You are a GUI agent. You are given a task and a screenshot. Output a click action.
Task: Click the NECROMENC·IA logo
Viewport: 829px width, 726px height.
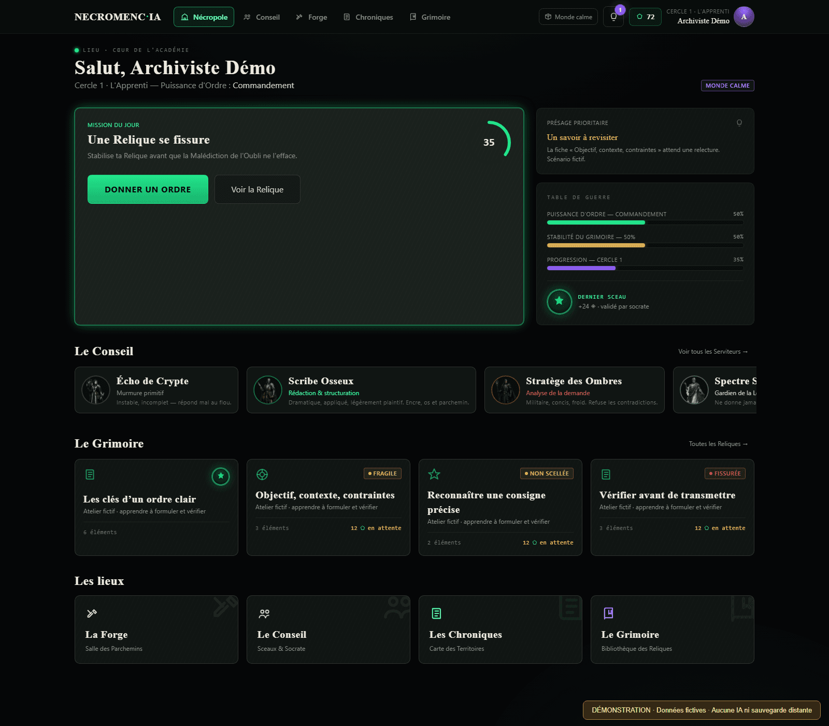click(x=118, y=17)
